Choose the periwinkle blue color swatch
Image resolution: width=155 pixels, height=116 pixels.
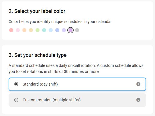coord(57,30)
